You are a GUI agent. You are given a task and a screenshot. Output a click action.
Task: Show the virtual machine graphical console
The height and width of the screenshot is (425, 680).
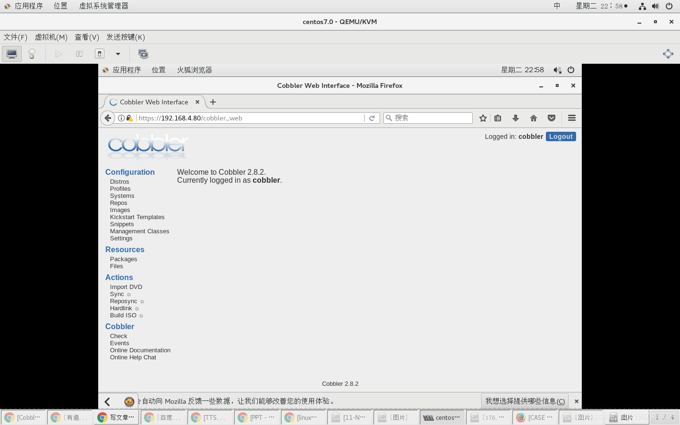[x=12, y=54]
